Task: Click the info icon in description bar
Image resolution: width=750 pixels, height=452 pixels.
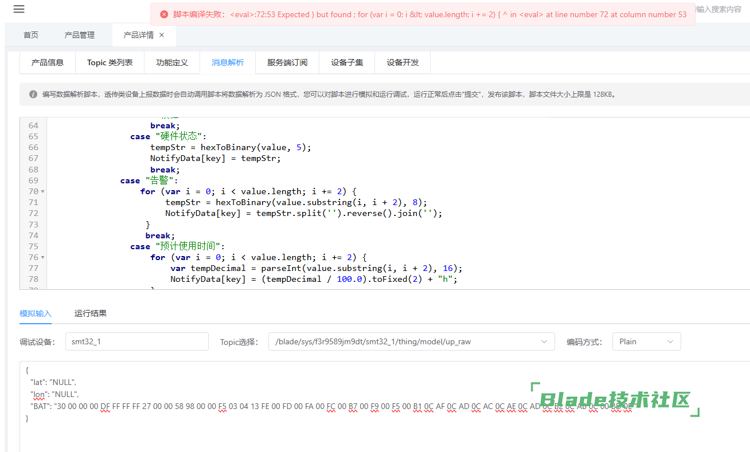Action: [33, 94]
